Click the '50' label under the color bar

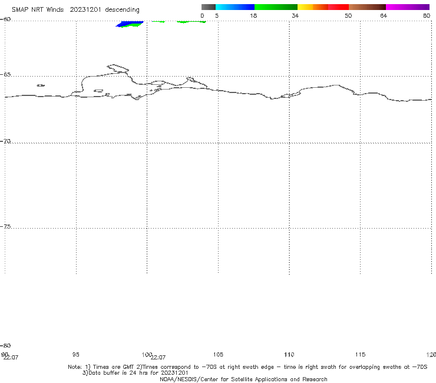tap(348, 15)
